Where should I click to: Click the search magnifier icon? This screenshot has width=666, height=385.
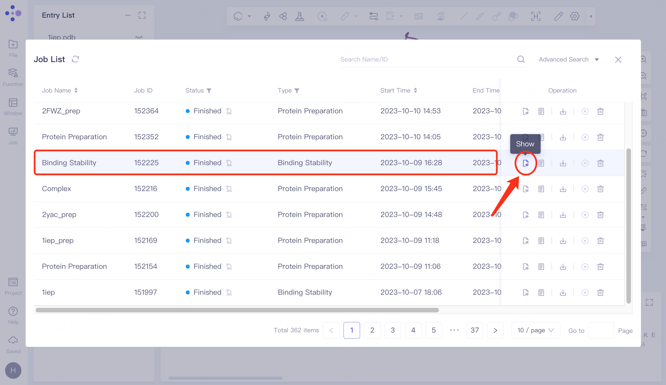[521, 59]
